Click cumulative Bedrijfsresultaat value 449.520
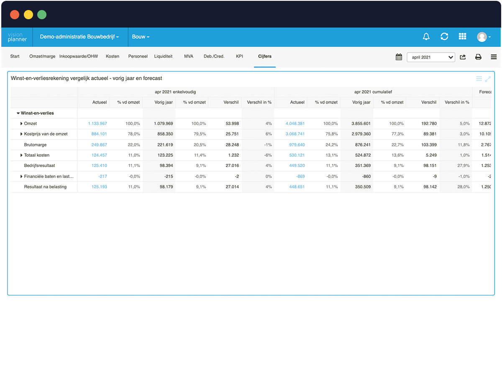The height and width of the screenshot is (376, 502). [297, 166]
